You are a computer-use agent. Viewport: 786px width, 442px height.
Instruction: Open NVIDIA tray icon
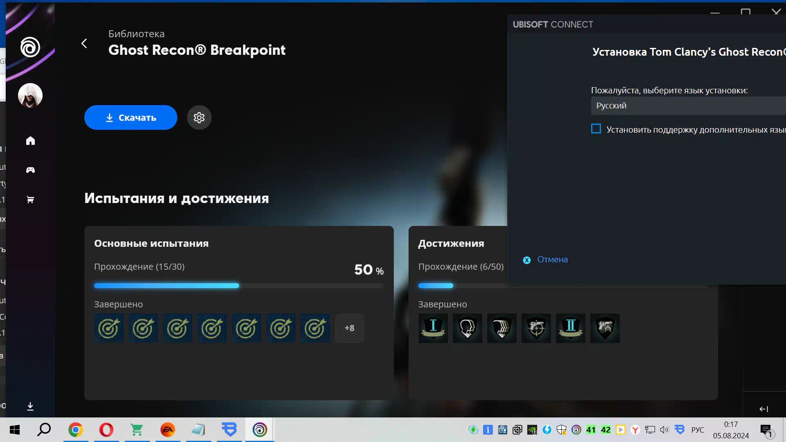click(x=532, y=430)
